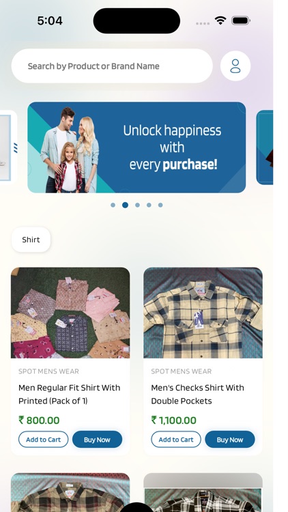Open Men Regular Fit Shirt title link
288x512 pixels.
point(69,394)
